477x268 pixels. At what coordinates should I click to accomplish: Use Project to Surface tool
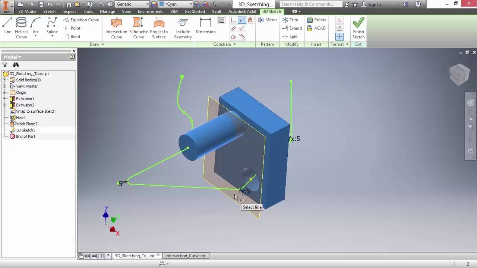159,28
